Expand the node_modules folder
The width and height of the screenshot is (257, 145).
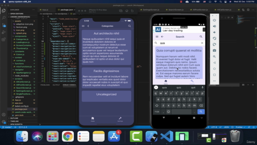coord(22,76)
